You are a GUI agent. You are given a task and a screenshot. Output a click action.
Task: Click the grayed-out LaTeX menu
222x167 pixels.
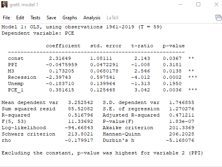(x=113, y=18)
